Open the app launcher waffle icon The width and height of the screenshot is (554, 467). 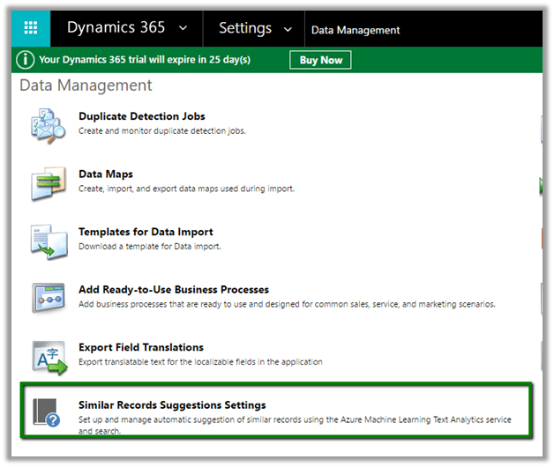point(31,28)
